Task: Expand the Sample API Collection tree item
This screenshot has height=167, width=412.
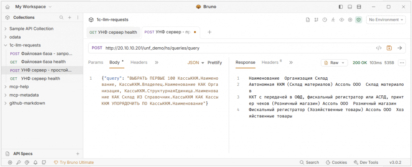Action: coord(6,28)
